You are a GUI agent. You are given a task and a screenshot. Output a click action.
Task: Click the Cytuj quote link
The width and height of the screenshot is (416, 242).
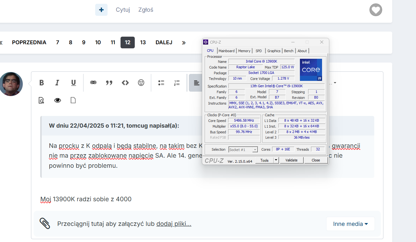(123, 10)
